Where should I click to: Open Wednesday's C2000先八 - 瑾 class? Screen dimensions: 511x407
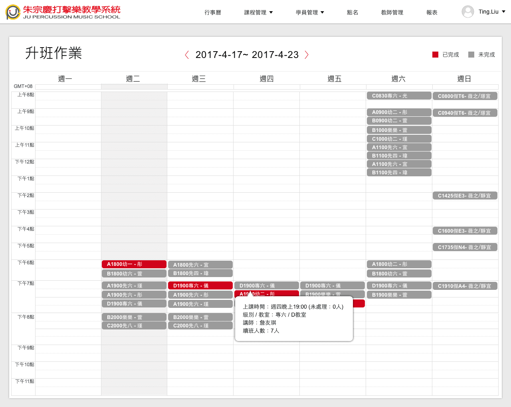200,326
